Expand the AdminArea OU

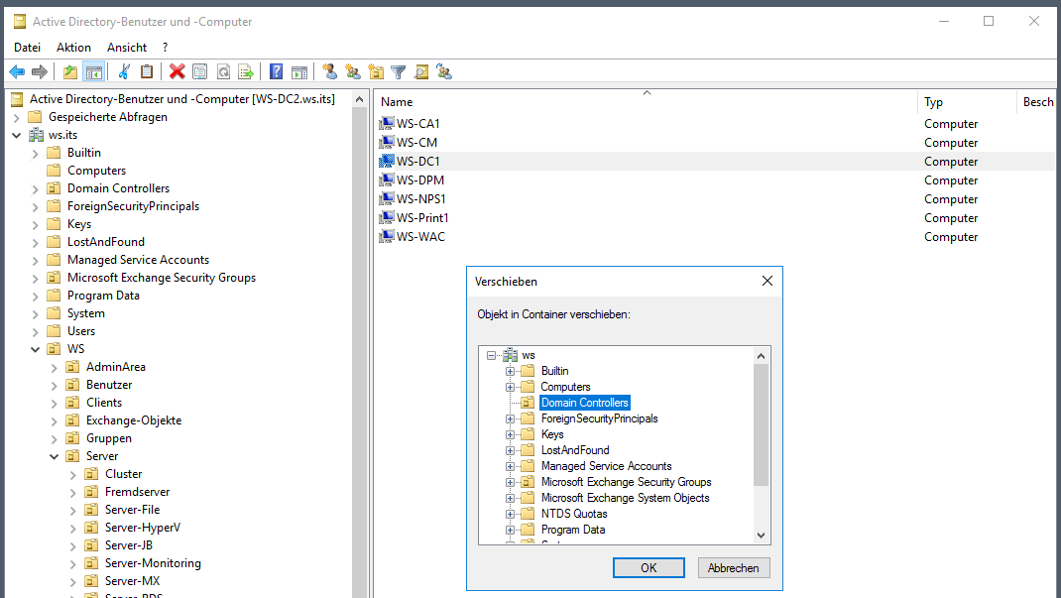pyautogui.click(x=55, y=367)
